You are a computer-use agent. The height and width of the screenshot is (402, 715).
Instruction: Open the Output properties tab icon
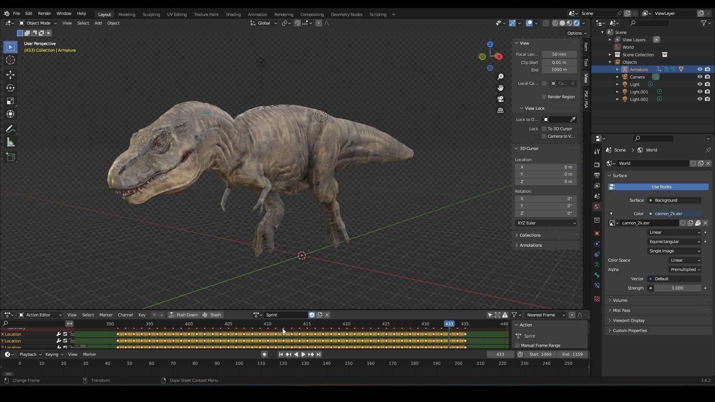(597, 175)
